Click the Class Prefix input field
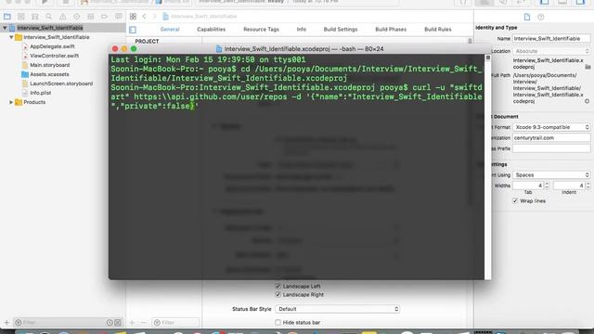This screenshot has height=334, width=594. coord(551,148)
